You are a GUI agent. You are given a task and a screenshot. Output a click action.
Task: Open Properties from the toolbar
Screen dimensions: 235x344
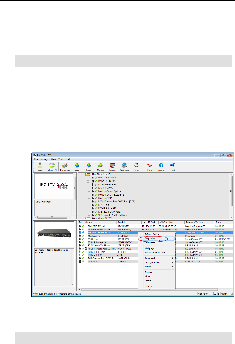(x=65, y=167)
